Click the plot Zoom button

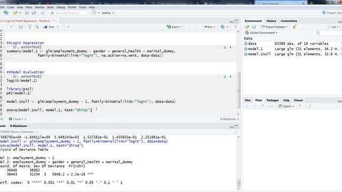[267, 106]
